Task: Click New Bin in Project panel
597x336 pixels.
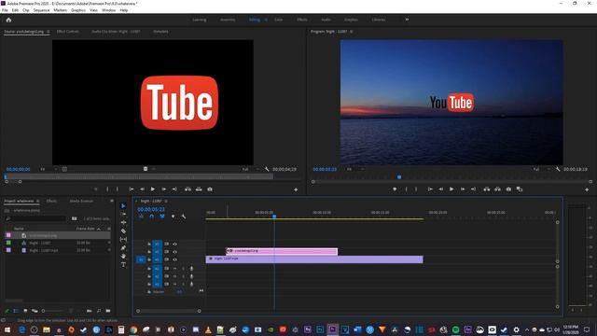Action: [108, 311]
